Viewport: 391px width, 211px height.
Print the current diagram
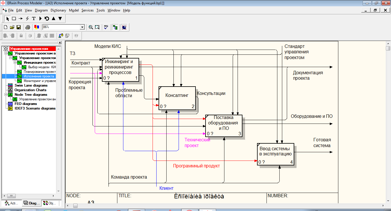point(28,27)
